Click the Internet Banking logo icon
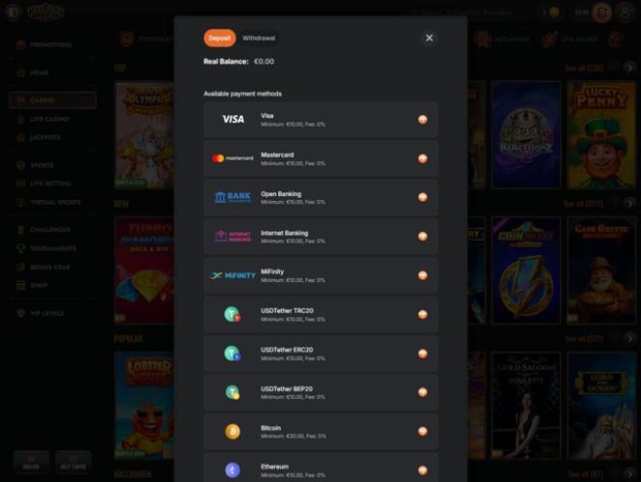 233,236
